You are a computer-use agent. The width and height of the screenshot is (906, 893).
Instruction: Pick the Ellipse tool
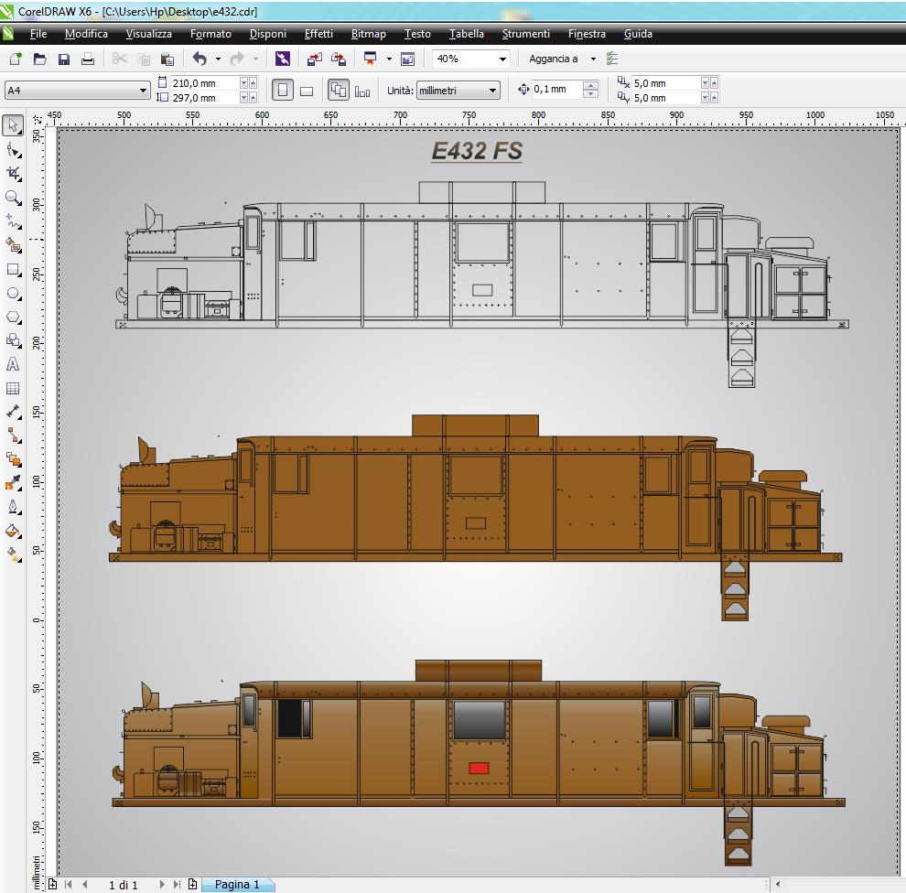pyautogui.click(x=13, y=294)
